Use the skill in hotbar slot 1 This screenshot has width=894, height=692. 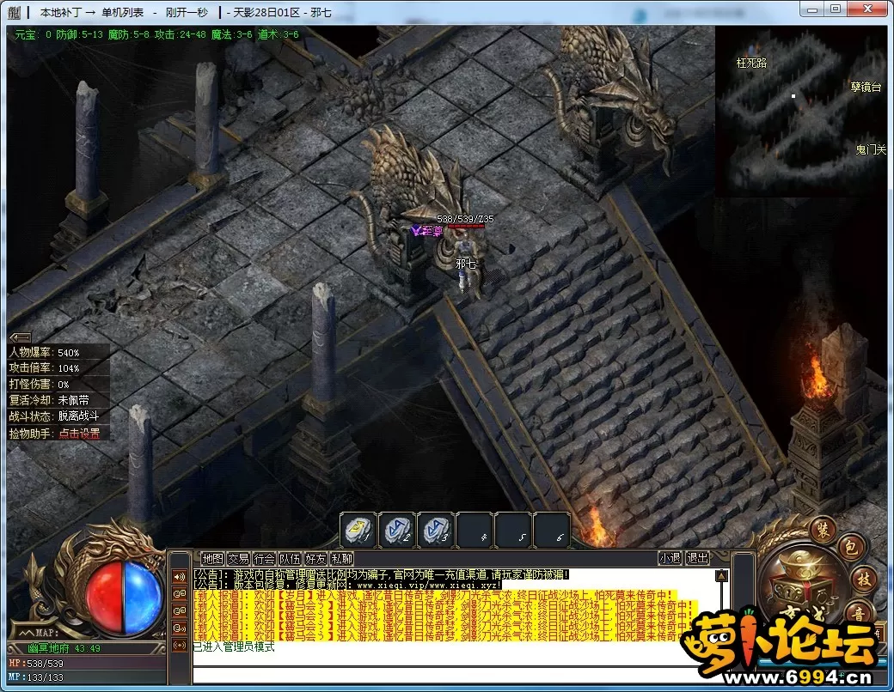point(358,530)
